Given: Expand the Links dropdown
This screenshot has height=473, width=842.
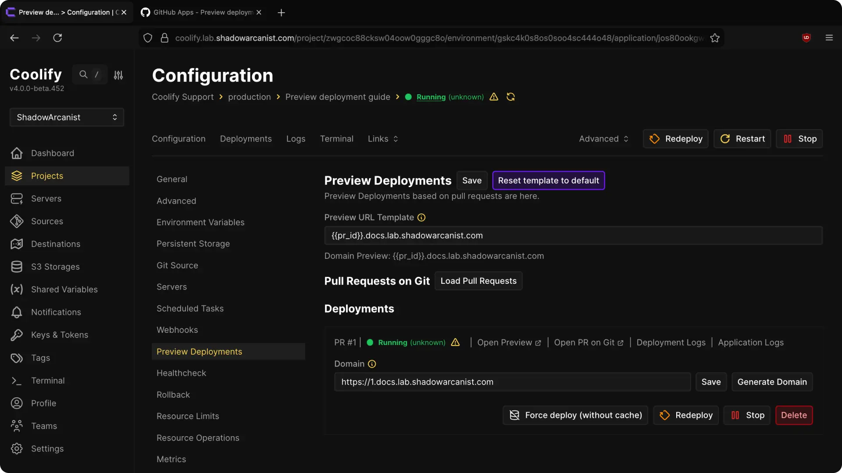Looking at the screenshot, I should (x=383, y=139).
